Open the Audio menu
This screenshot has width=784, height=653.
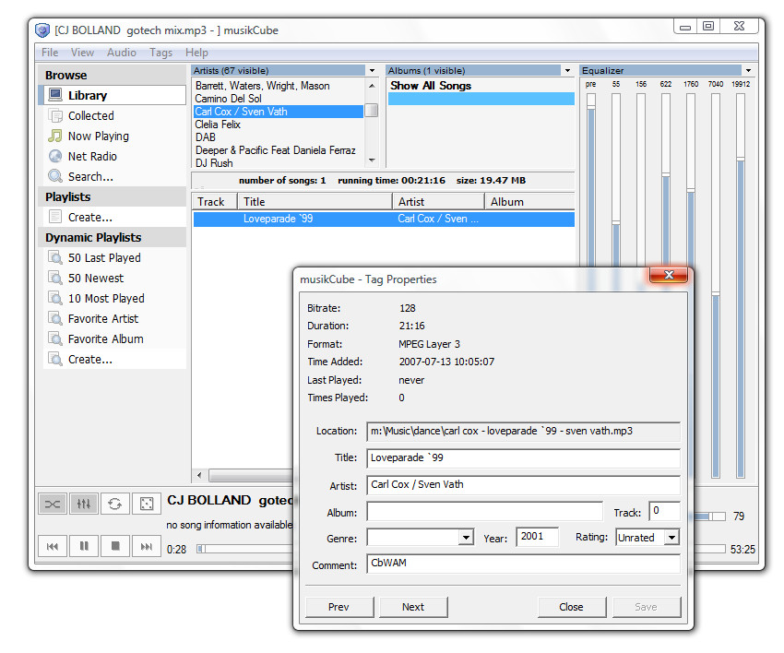point(122,53)
